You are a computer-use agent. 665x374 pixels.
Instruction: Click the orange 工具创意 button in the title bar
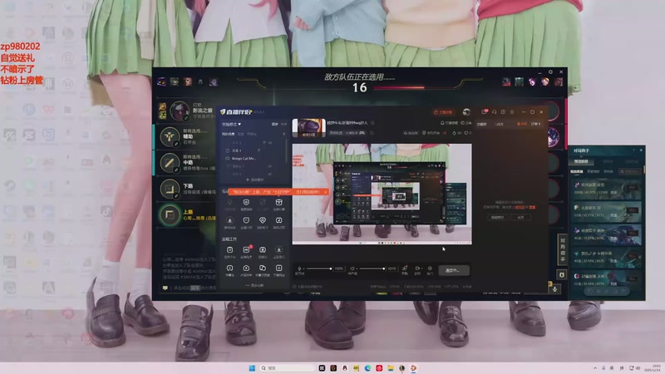443,112
